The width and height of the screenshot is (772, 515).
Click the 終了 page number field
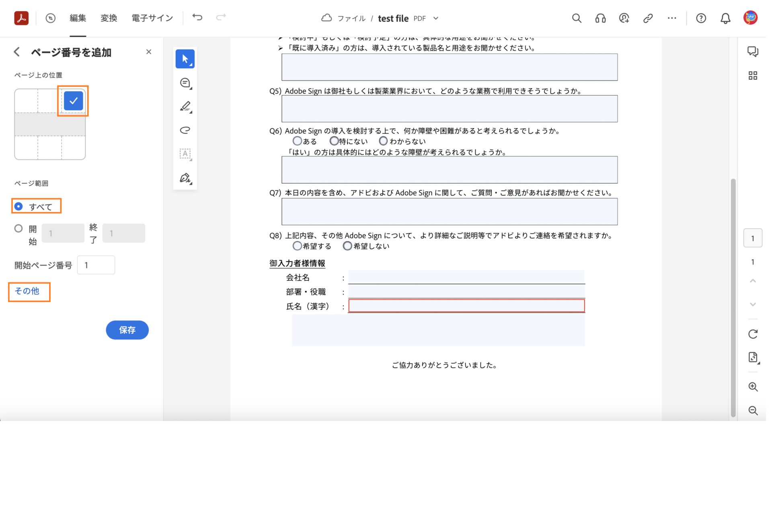click(124, 233)
